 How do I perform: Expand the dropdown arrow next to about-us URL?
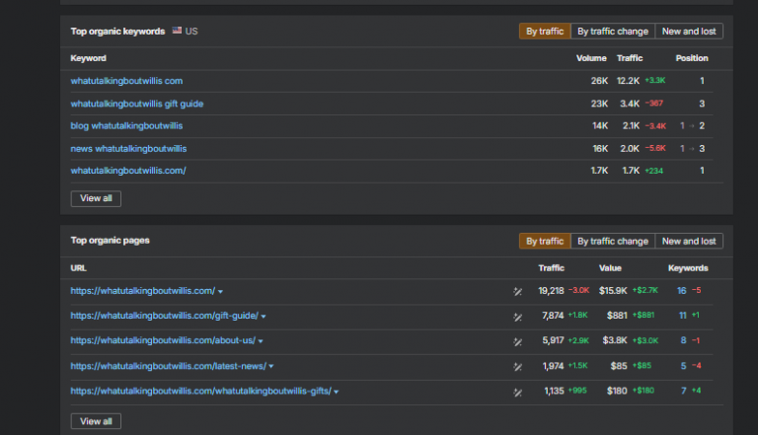click(x=261, y=341)
